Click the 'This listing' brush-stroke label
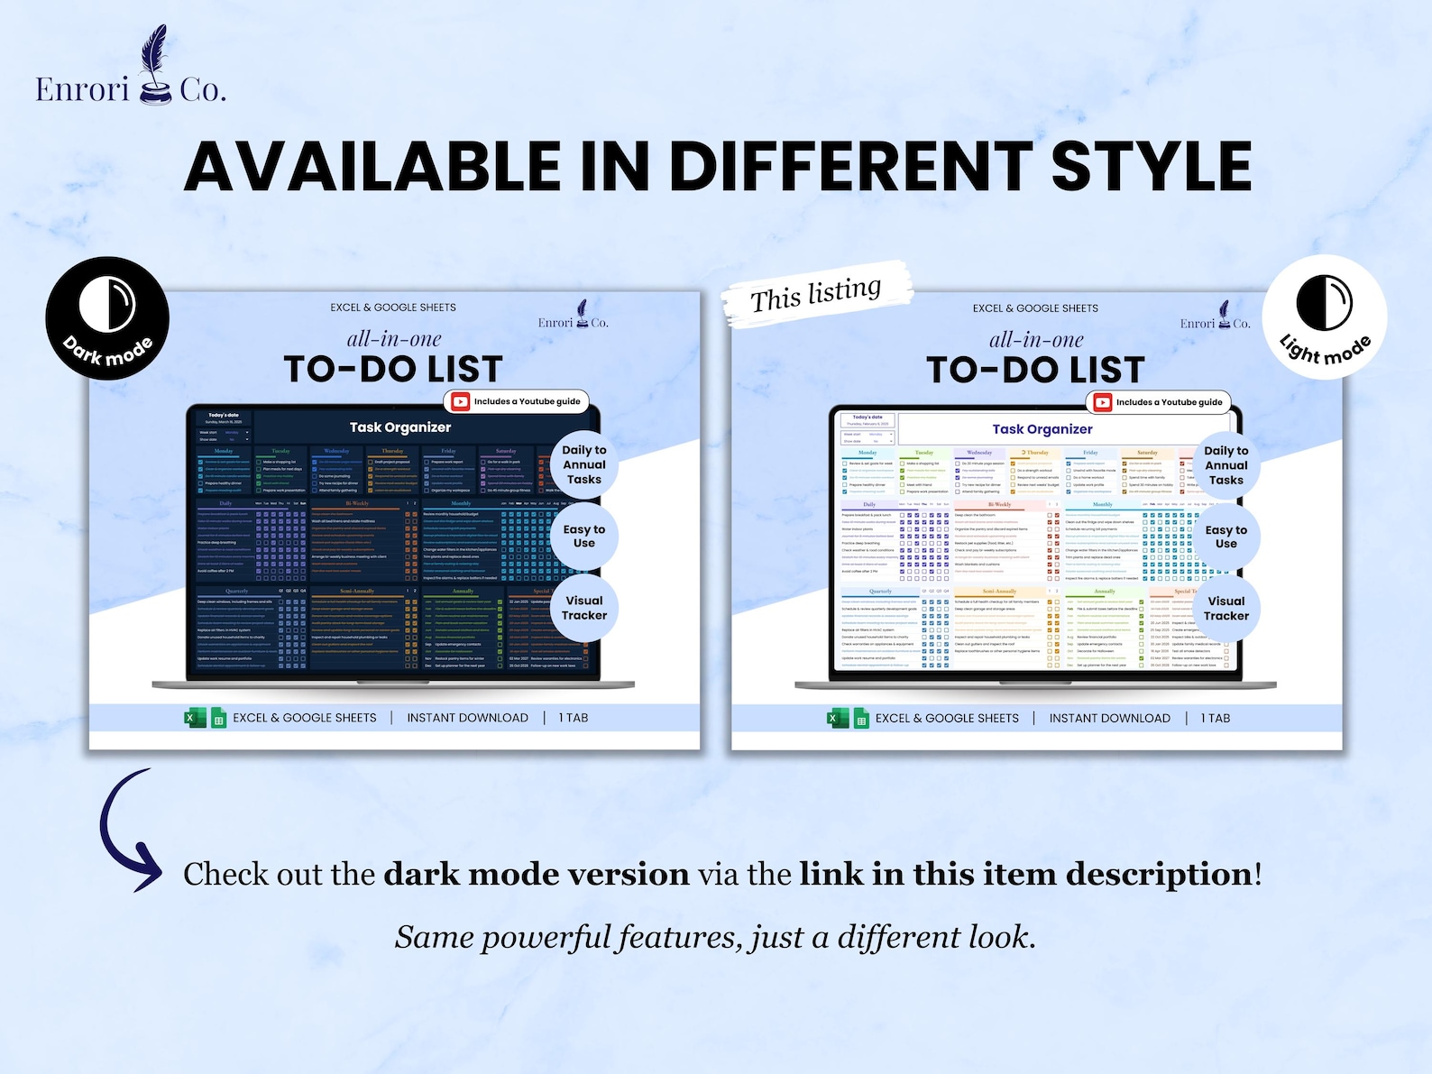Image resolution: width=1432 pixels, height=1074 pixels. tap(816, 293)
